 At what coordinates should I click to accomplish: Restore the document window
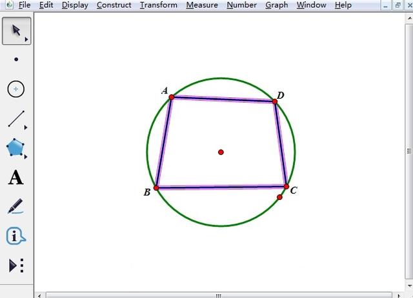(398, 5)
